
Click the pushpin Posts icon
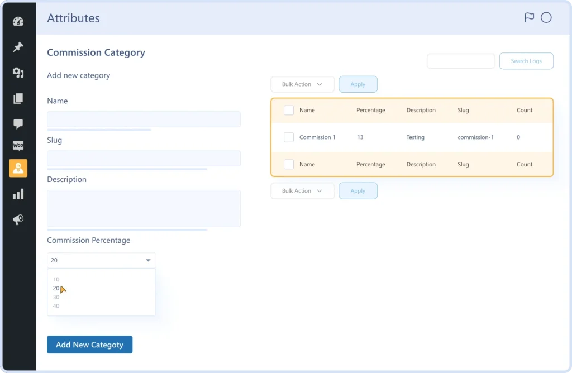click(18, 47)
